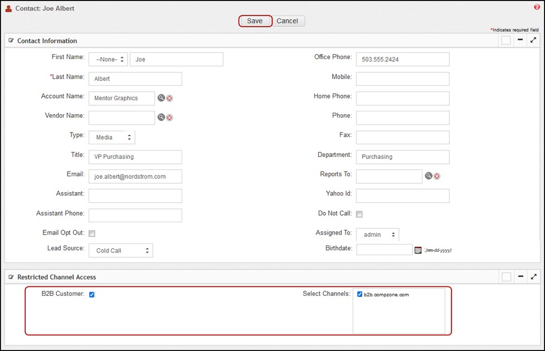Click the contact person icon beside the title

coord(8,9)
